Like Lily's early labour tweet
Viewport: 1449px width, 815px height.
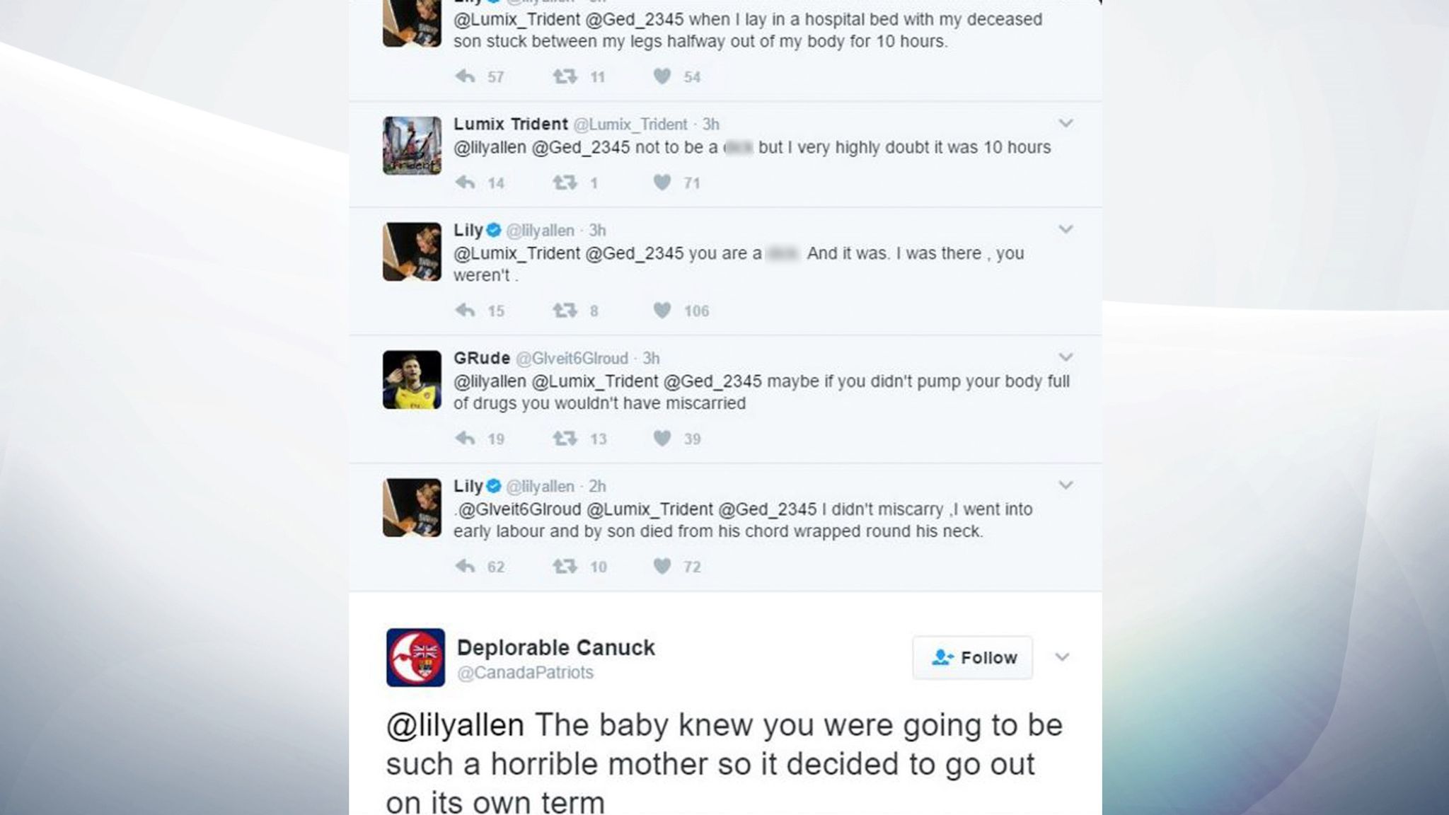coord(662,566)
